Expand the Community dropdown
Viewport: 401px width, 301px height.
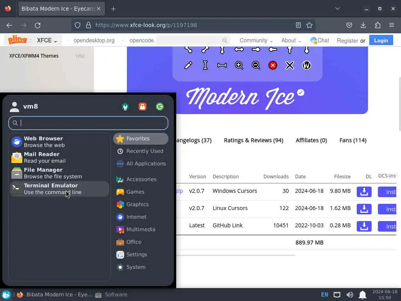pyautogui.click(x=256, y=40)
